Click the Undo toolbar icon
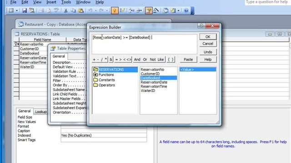 pyautogui.click(x=90, y=10)
